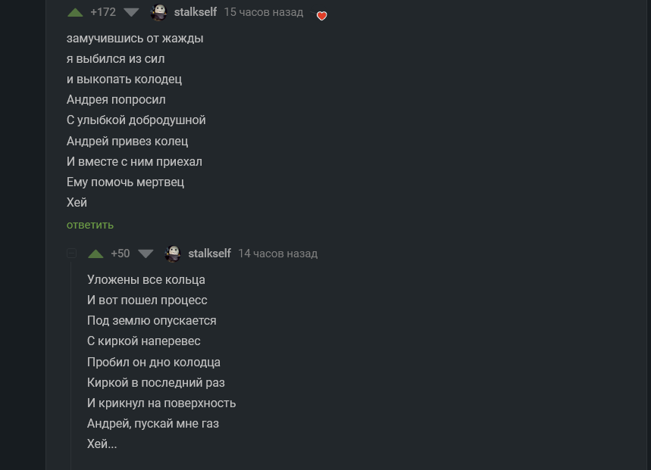Downvote the comment rated +172
651x470 pixels.
(131, 12)
